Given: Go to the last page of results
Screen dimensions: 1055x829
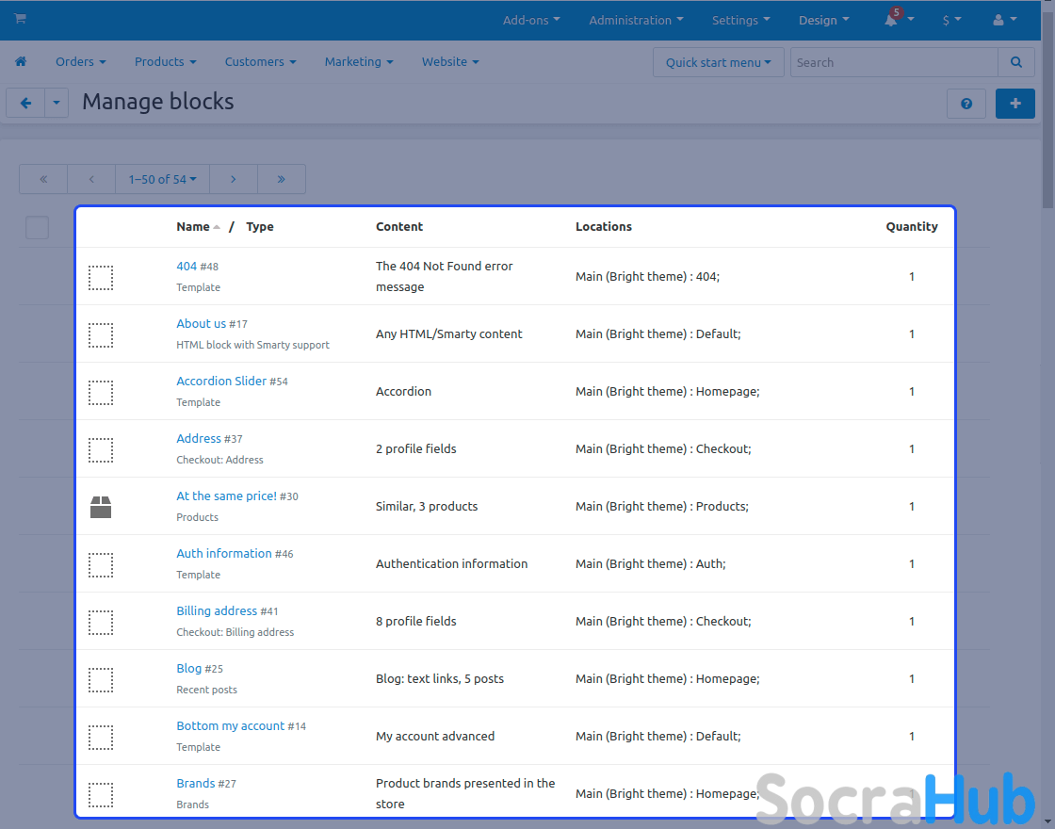Looking at the screenshot, I should point(281,179).
